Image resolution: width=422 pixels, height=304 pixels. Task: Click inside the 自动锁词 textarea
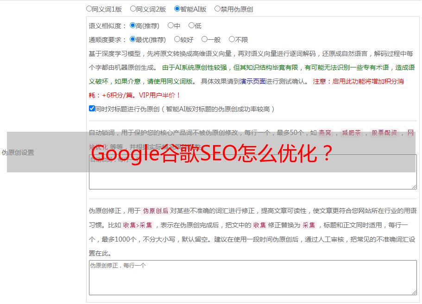(253, 172)
